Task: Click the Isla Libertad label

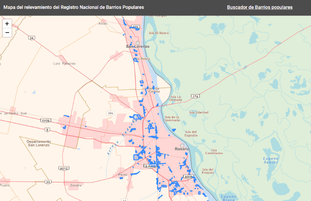Action: click(199, 112)
